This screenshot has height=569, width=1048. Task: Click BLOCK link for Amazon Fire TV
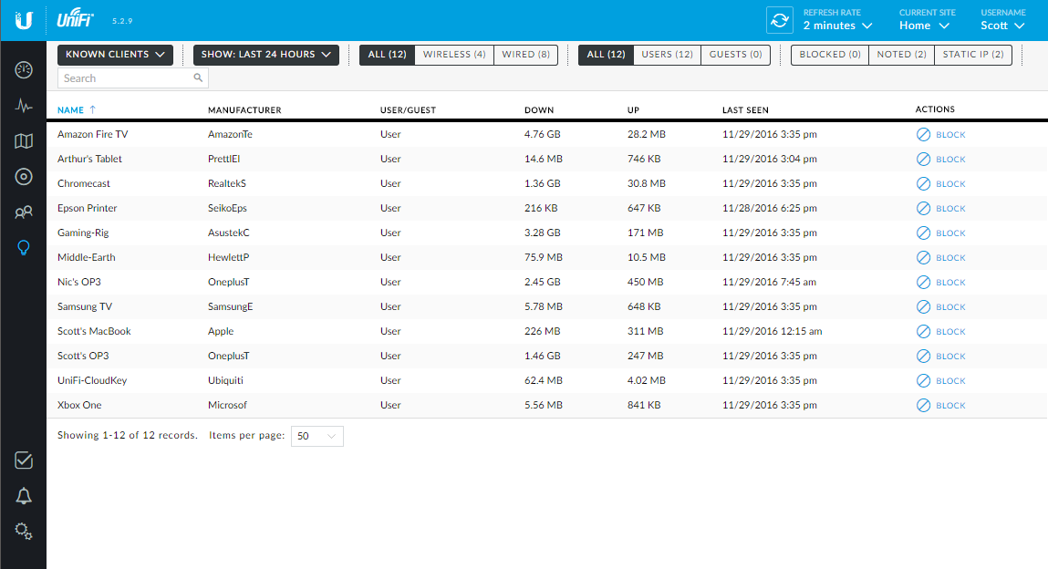[950, 135]
